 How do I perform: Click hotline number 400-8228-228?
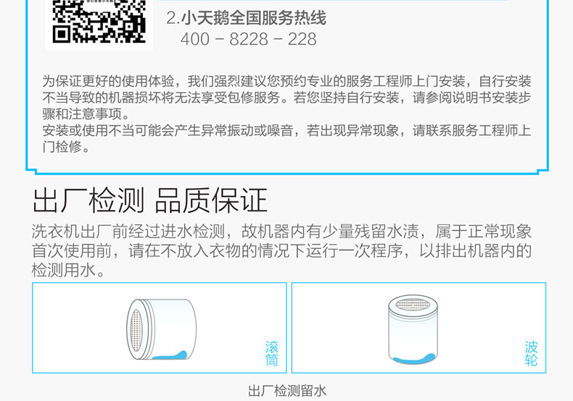249,39
